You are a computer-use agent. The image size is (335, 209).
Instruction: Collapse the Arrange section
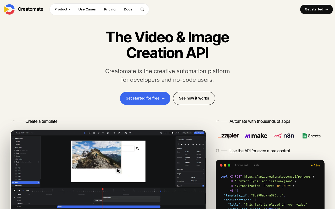click(x=203, y=148)
